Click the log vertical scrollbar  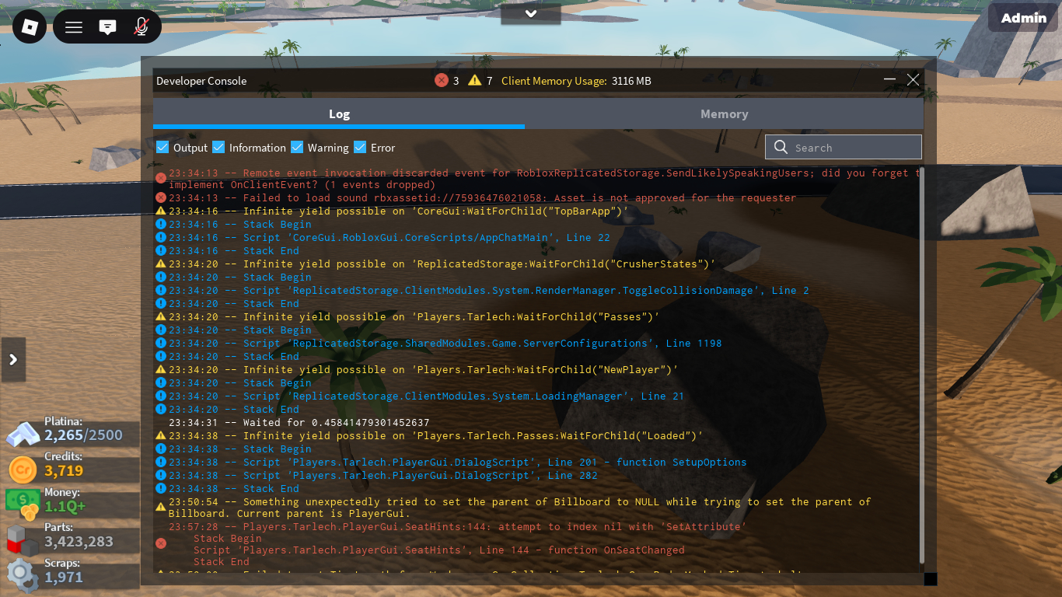(922, 365)
